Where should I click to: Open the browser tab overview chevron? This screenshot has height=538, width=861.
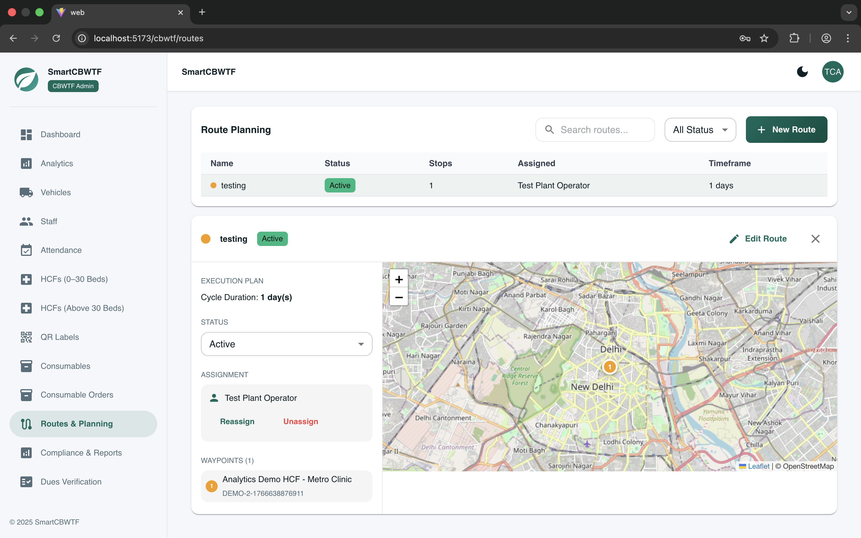click(x=849, y=13)
